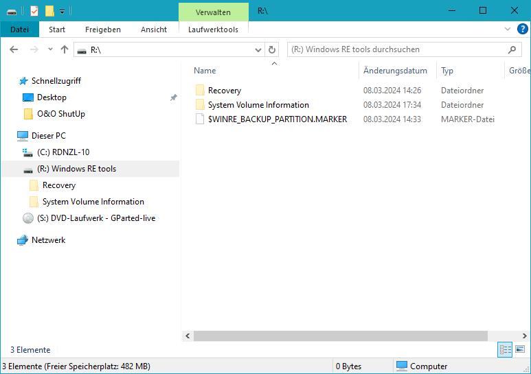Click the Recovery folder icon in file list
The width and height of the screenshot is (531, 374).
[x=200, y=90]
